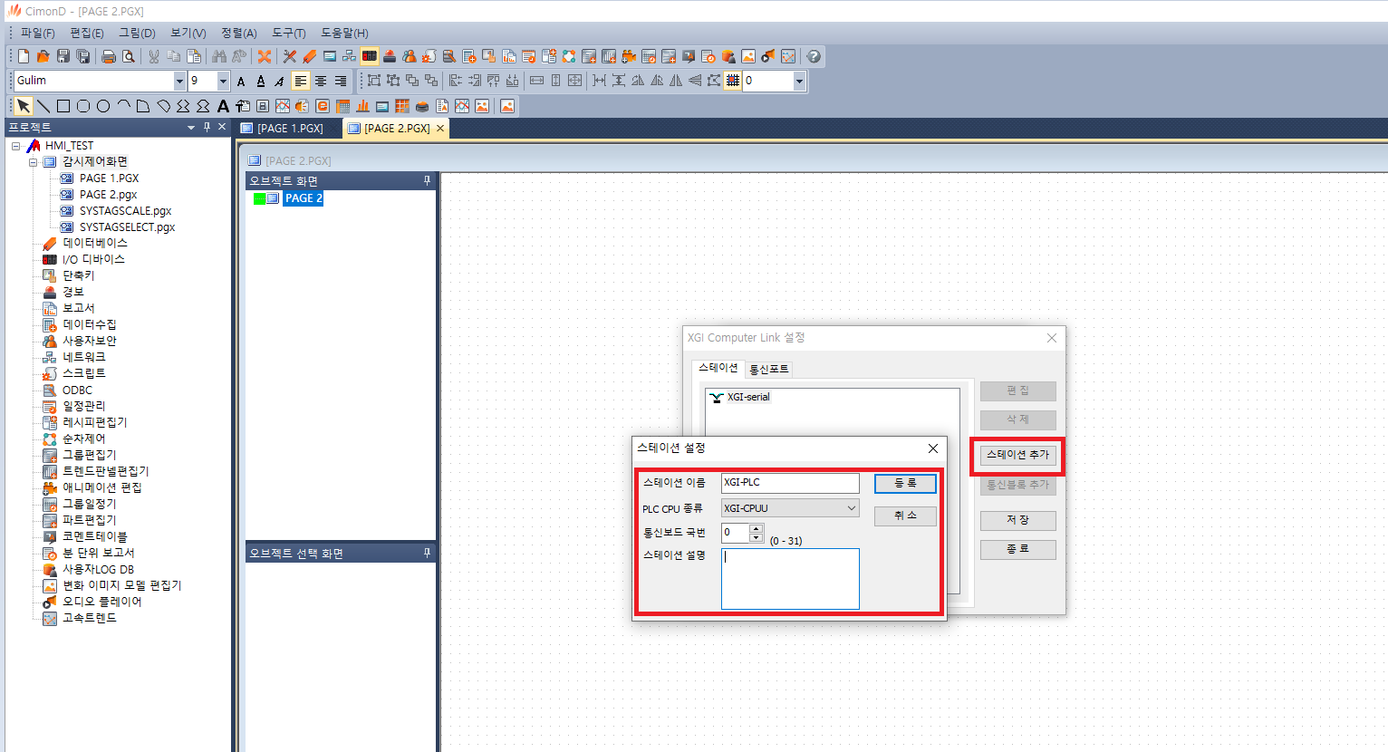Select the rectangle drawing tool
Image resolution: width=1388 pixels, height=752 pixels.
click(x=63, y=106)
